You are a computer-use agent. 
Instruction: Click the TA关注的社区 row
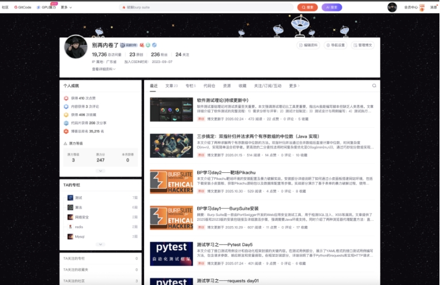[x=100, y=280]
